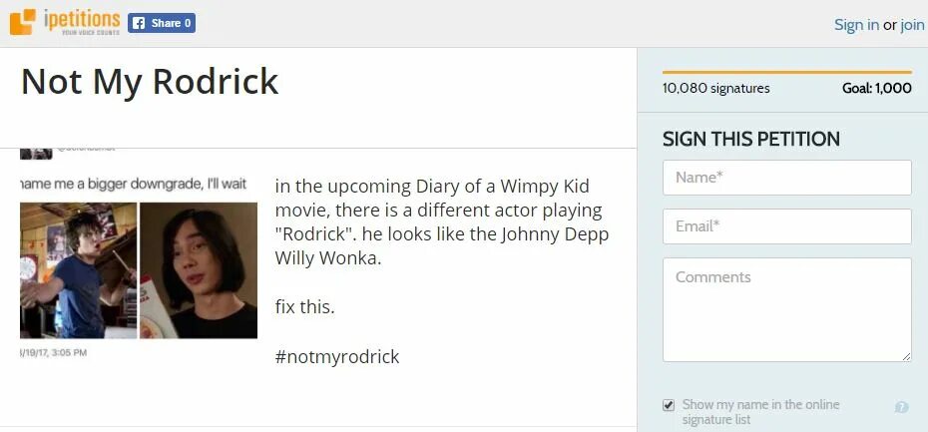Screen dimensions: 928x432
Task: Click the #notmyrodrick hashtag text
Action: pos(336,356)
